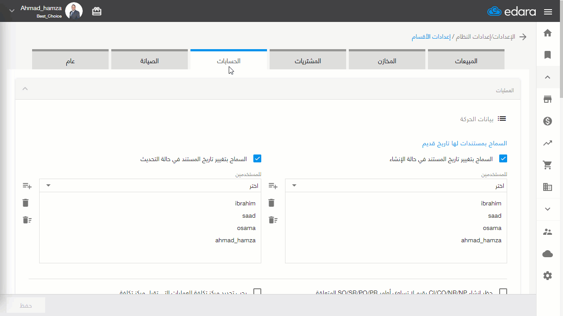Expand the user account dropdown arrow

[12, 11]
